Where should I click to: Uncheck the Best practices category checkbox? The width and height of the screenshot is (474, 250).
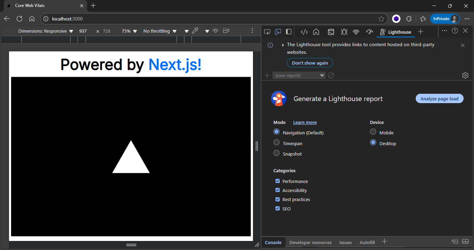click(x=278, y=199)
